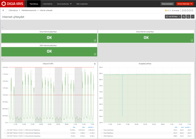The width and height of the screenshot is (196, 139).
Task: Open external link on Elisa Internet pääyhteys panel
Action: 95,41
